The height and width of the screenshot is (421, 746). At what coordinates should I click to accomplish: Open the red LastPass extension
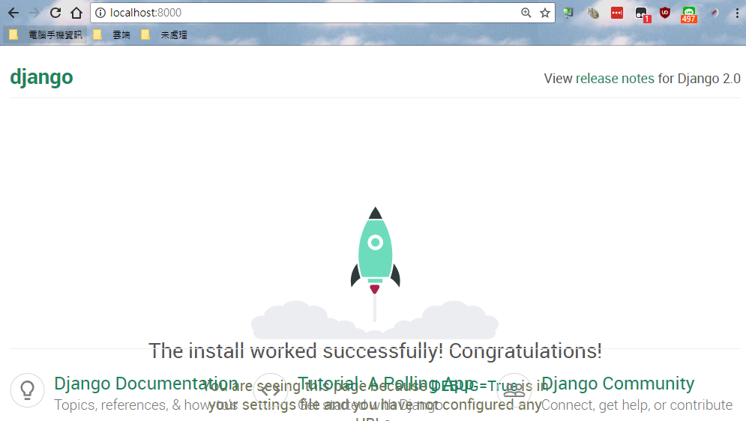pyautogui.click(x=617, y=13)
